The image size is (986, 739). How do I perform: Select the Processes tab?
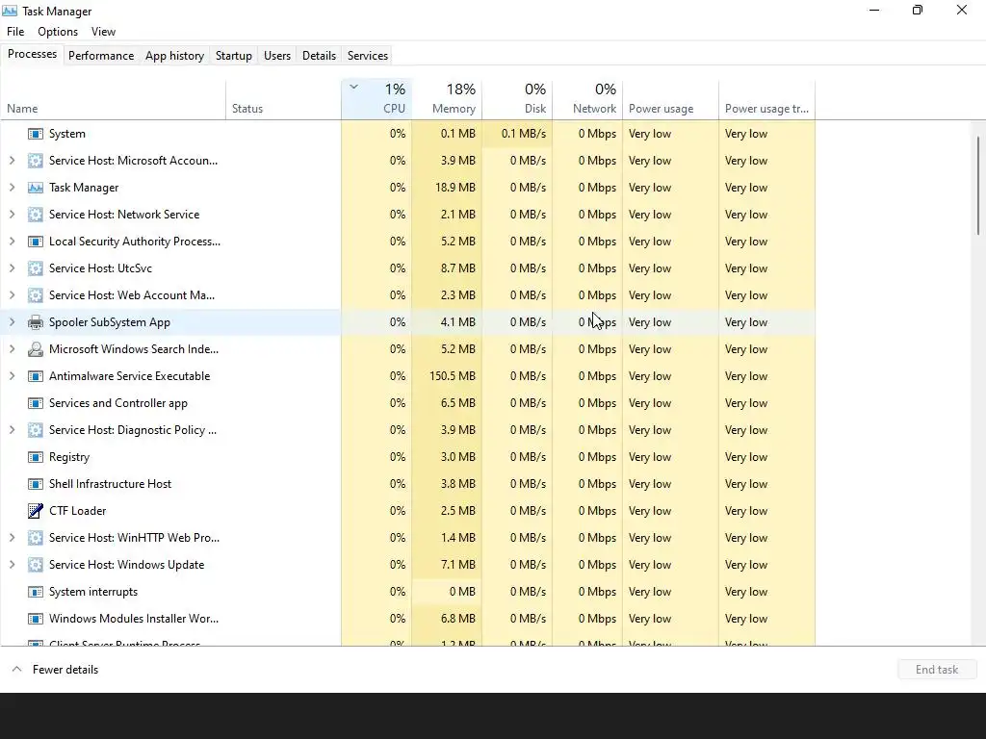32,54
